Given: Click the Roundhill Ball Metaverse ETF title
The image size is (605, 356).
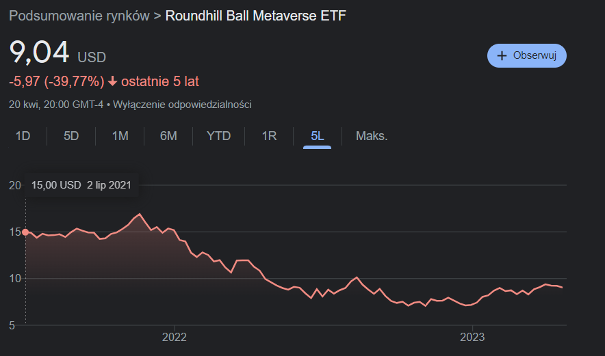Looking at the screenshot, I should click(256, 16).
